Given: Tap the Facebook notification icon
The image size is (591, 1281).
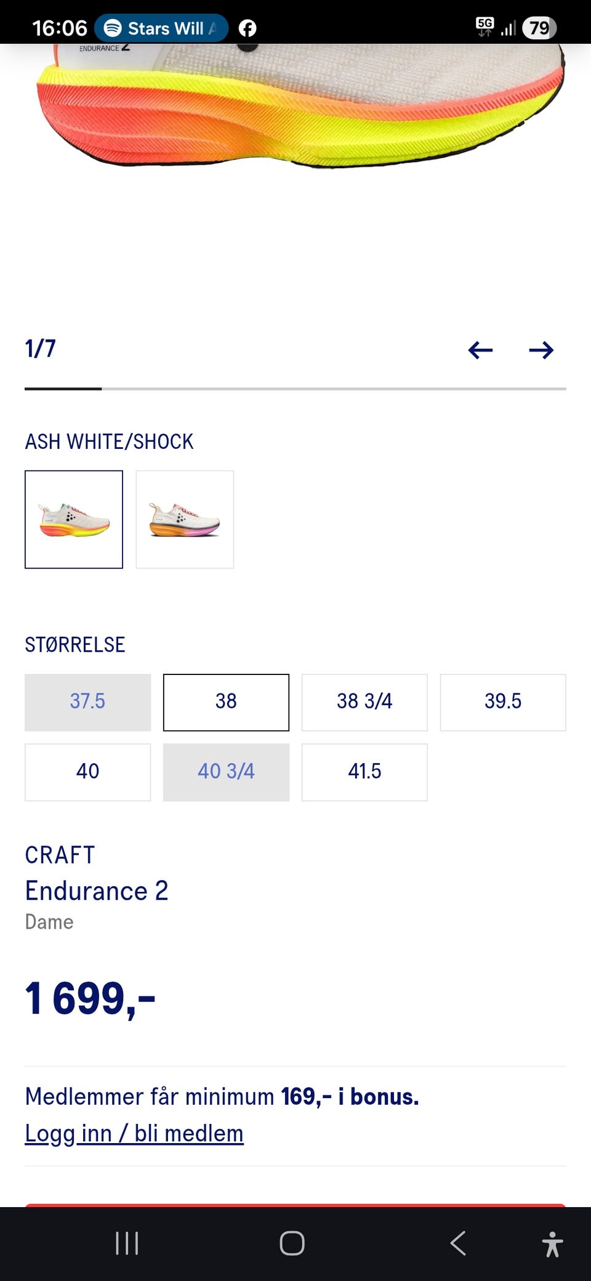Looking at the screenshot, I should (x=247, y=28).
